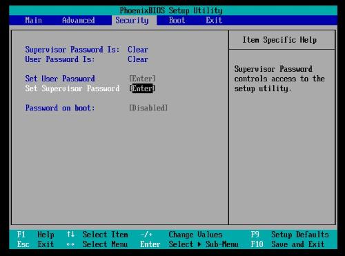Screen dimensions: 345x256
Task: Select the Set Supervisor Password item
Action: [x=72, y=88]
